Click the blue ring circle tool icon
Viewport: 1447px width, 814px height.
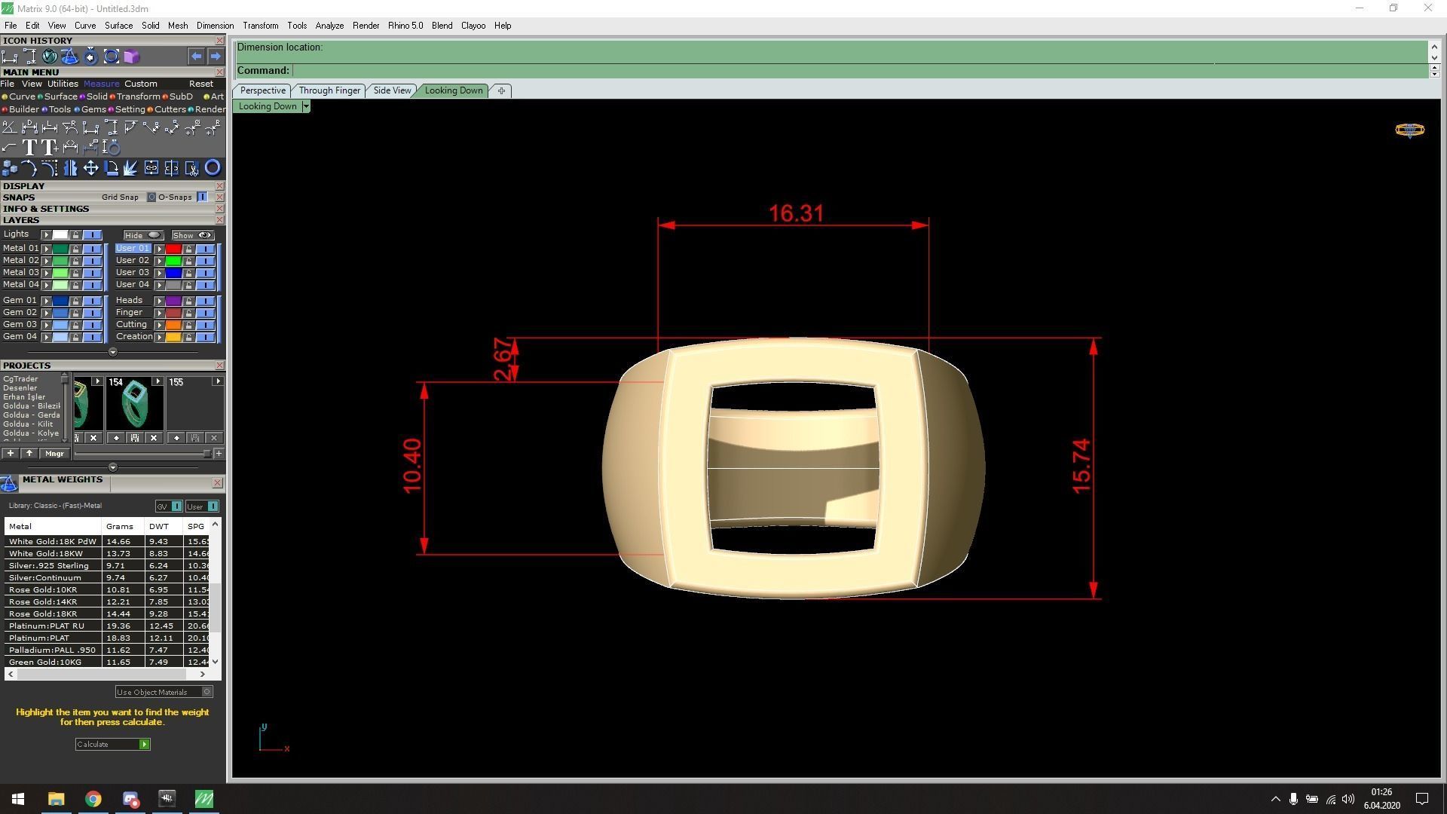213,167
